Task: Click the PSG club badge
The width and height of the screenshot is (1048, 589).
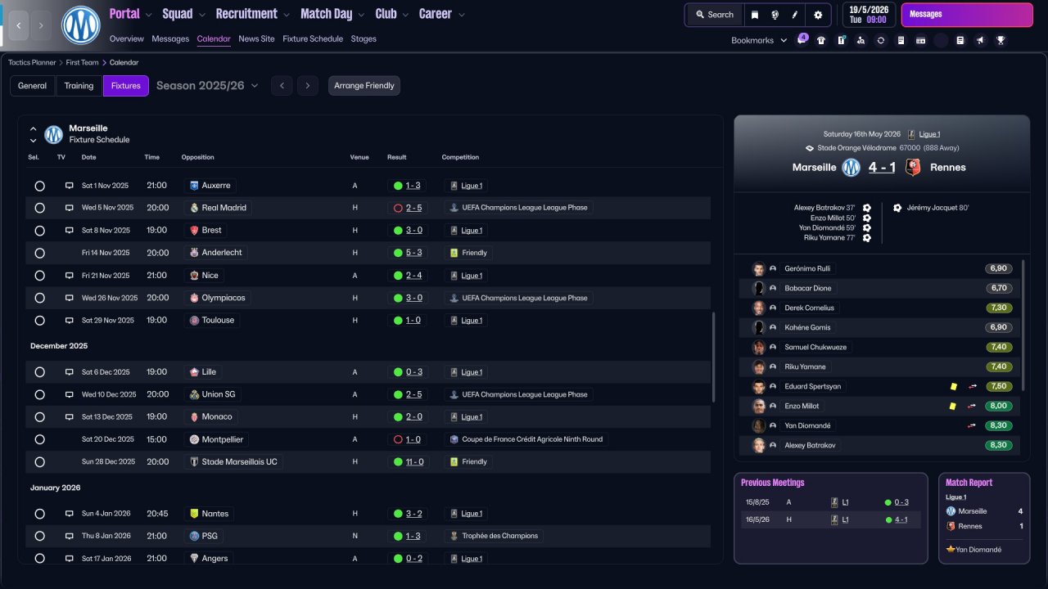Action: click(194, 536)
